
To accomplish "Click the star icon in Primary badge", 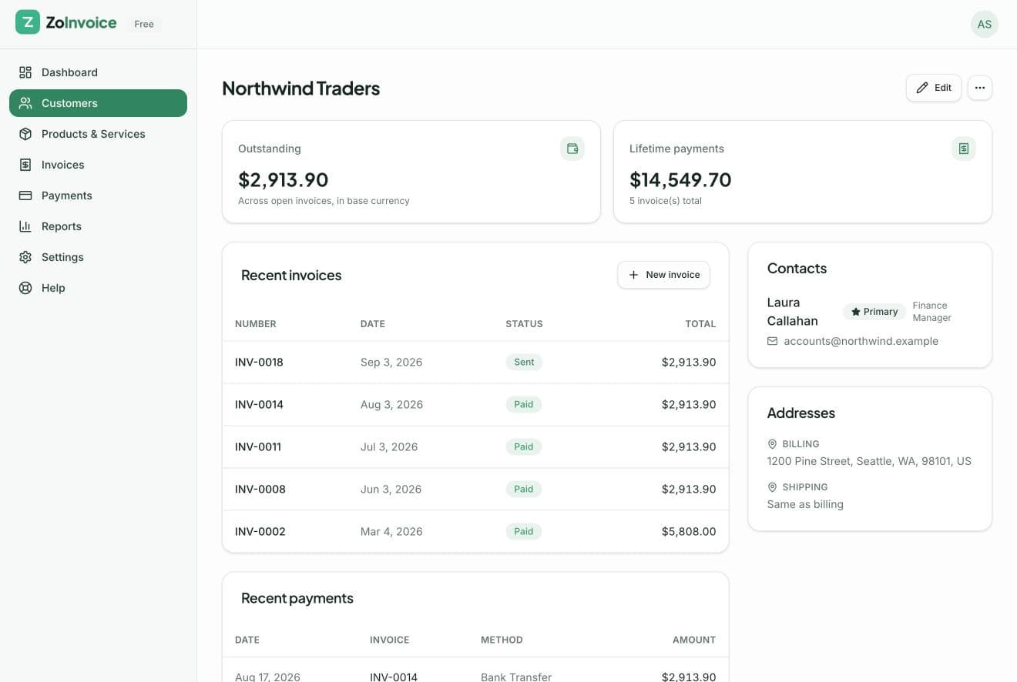I will [x=855, y=312].
